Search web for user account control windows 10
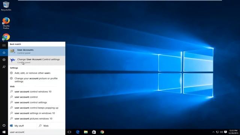Screen dimensions: 240x135 pyautogui.click(x=37, y=91)
